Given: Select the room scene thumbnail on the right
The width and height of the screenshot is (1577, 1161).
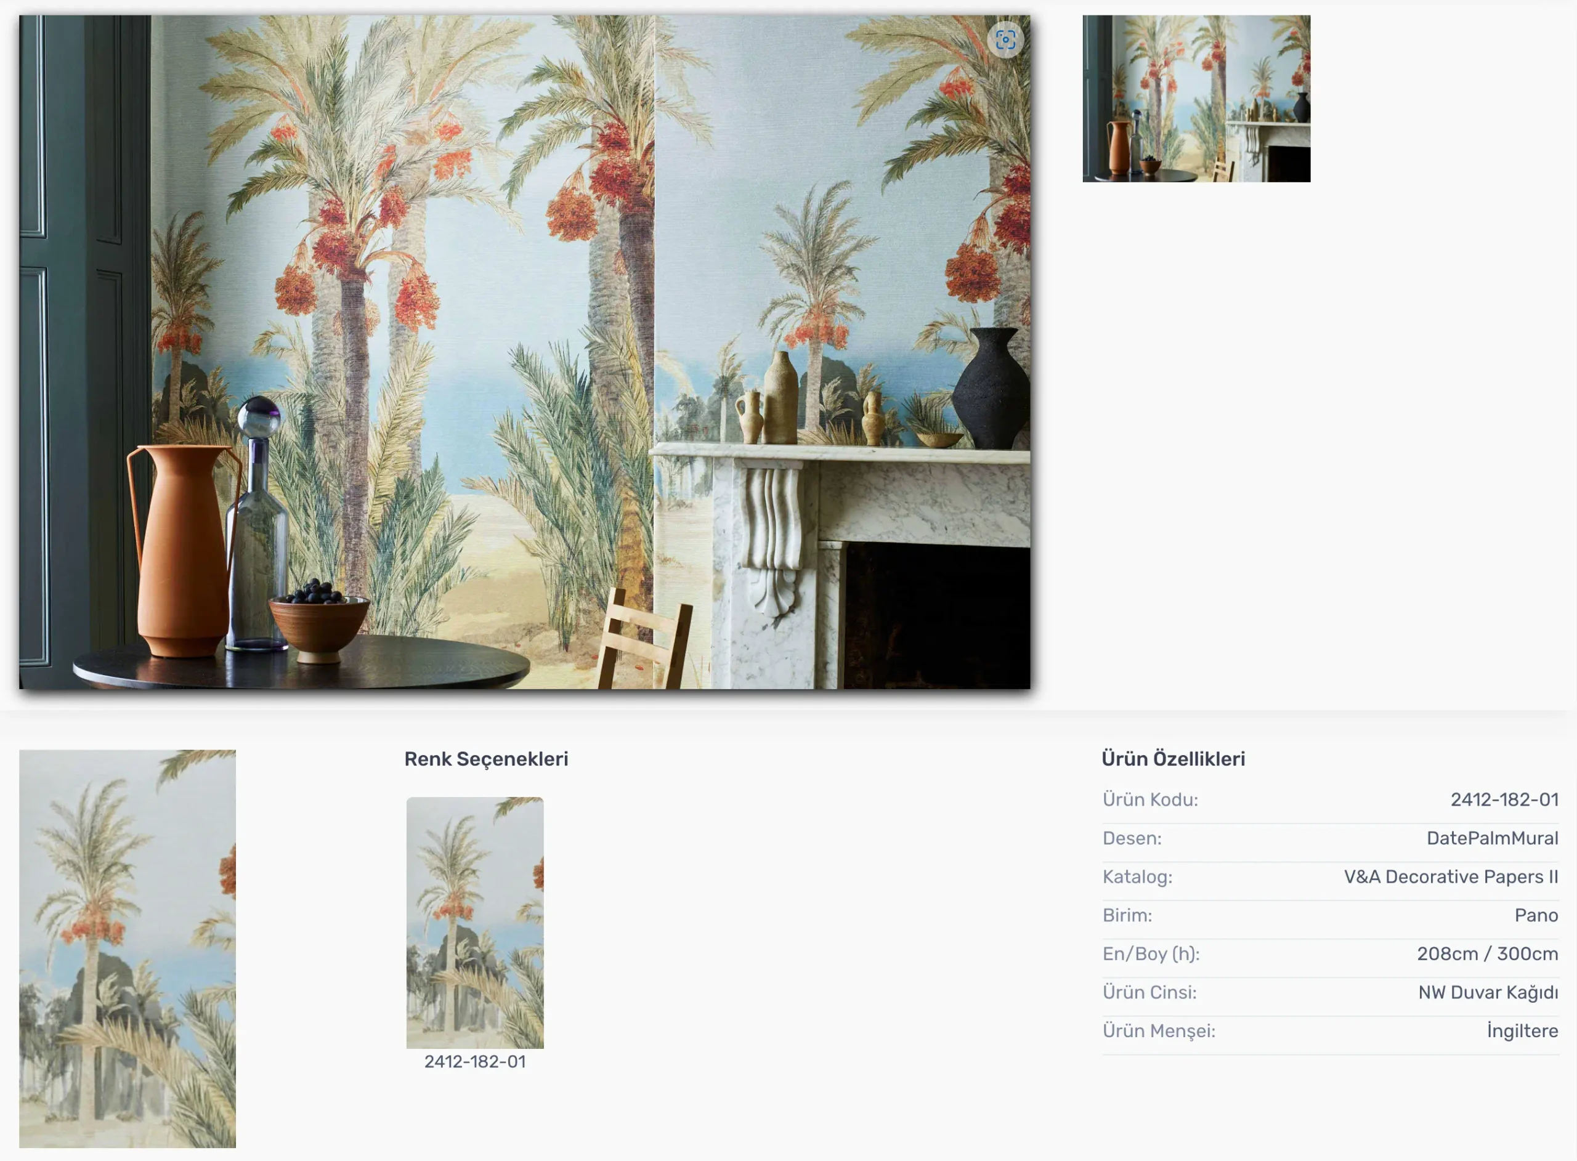Looking at the screenshot, I should 1196,99.
